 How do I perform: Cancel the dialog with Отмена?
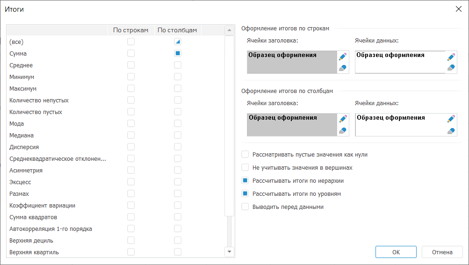(442, 252)
